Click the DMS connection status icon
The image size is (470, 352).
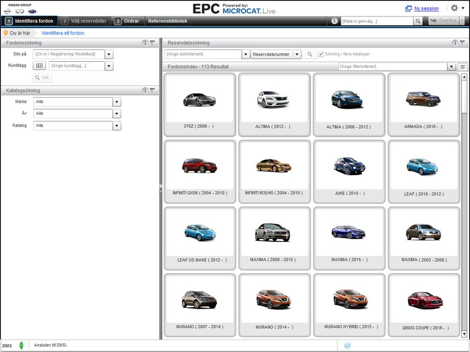pyautogui.click(x=21, y=346)
